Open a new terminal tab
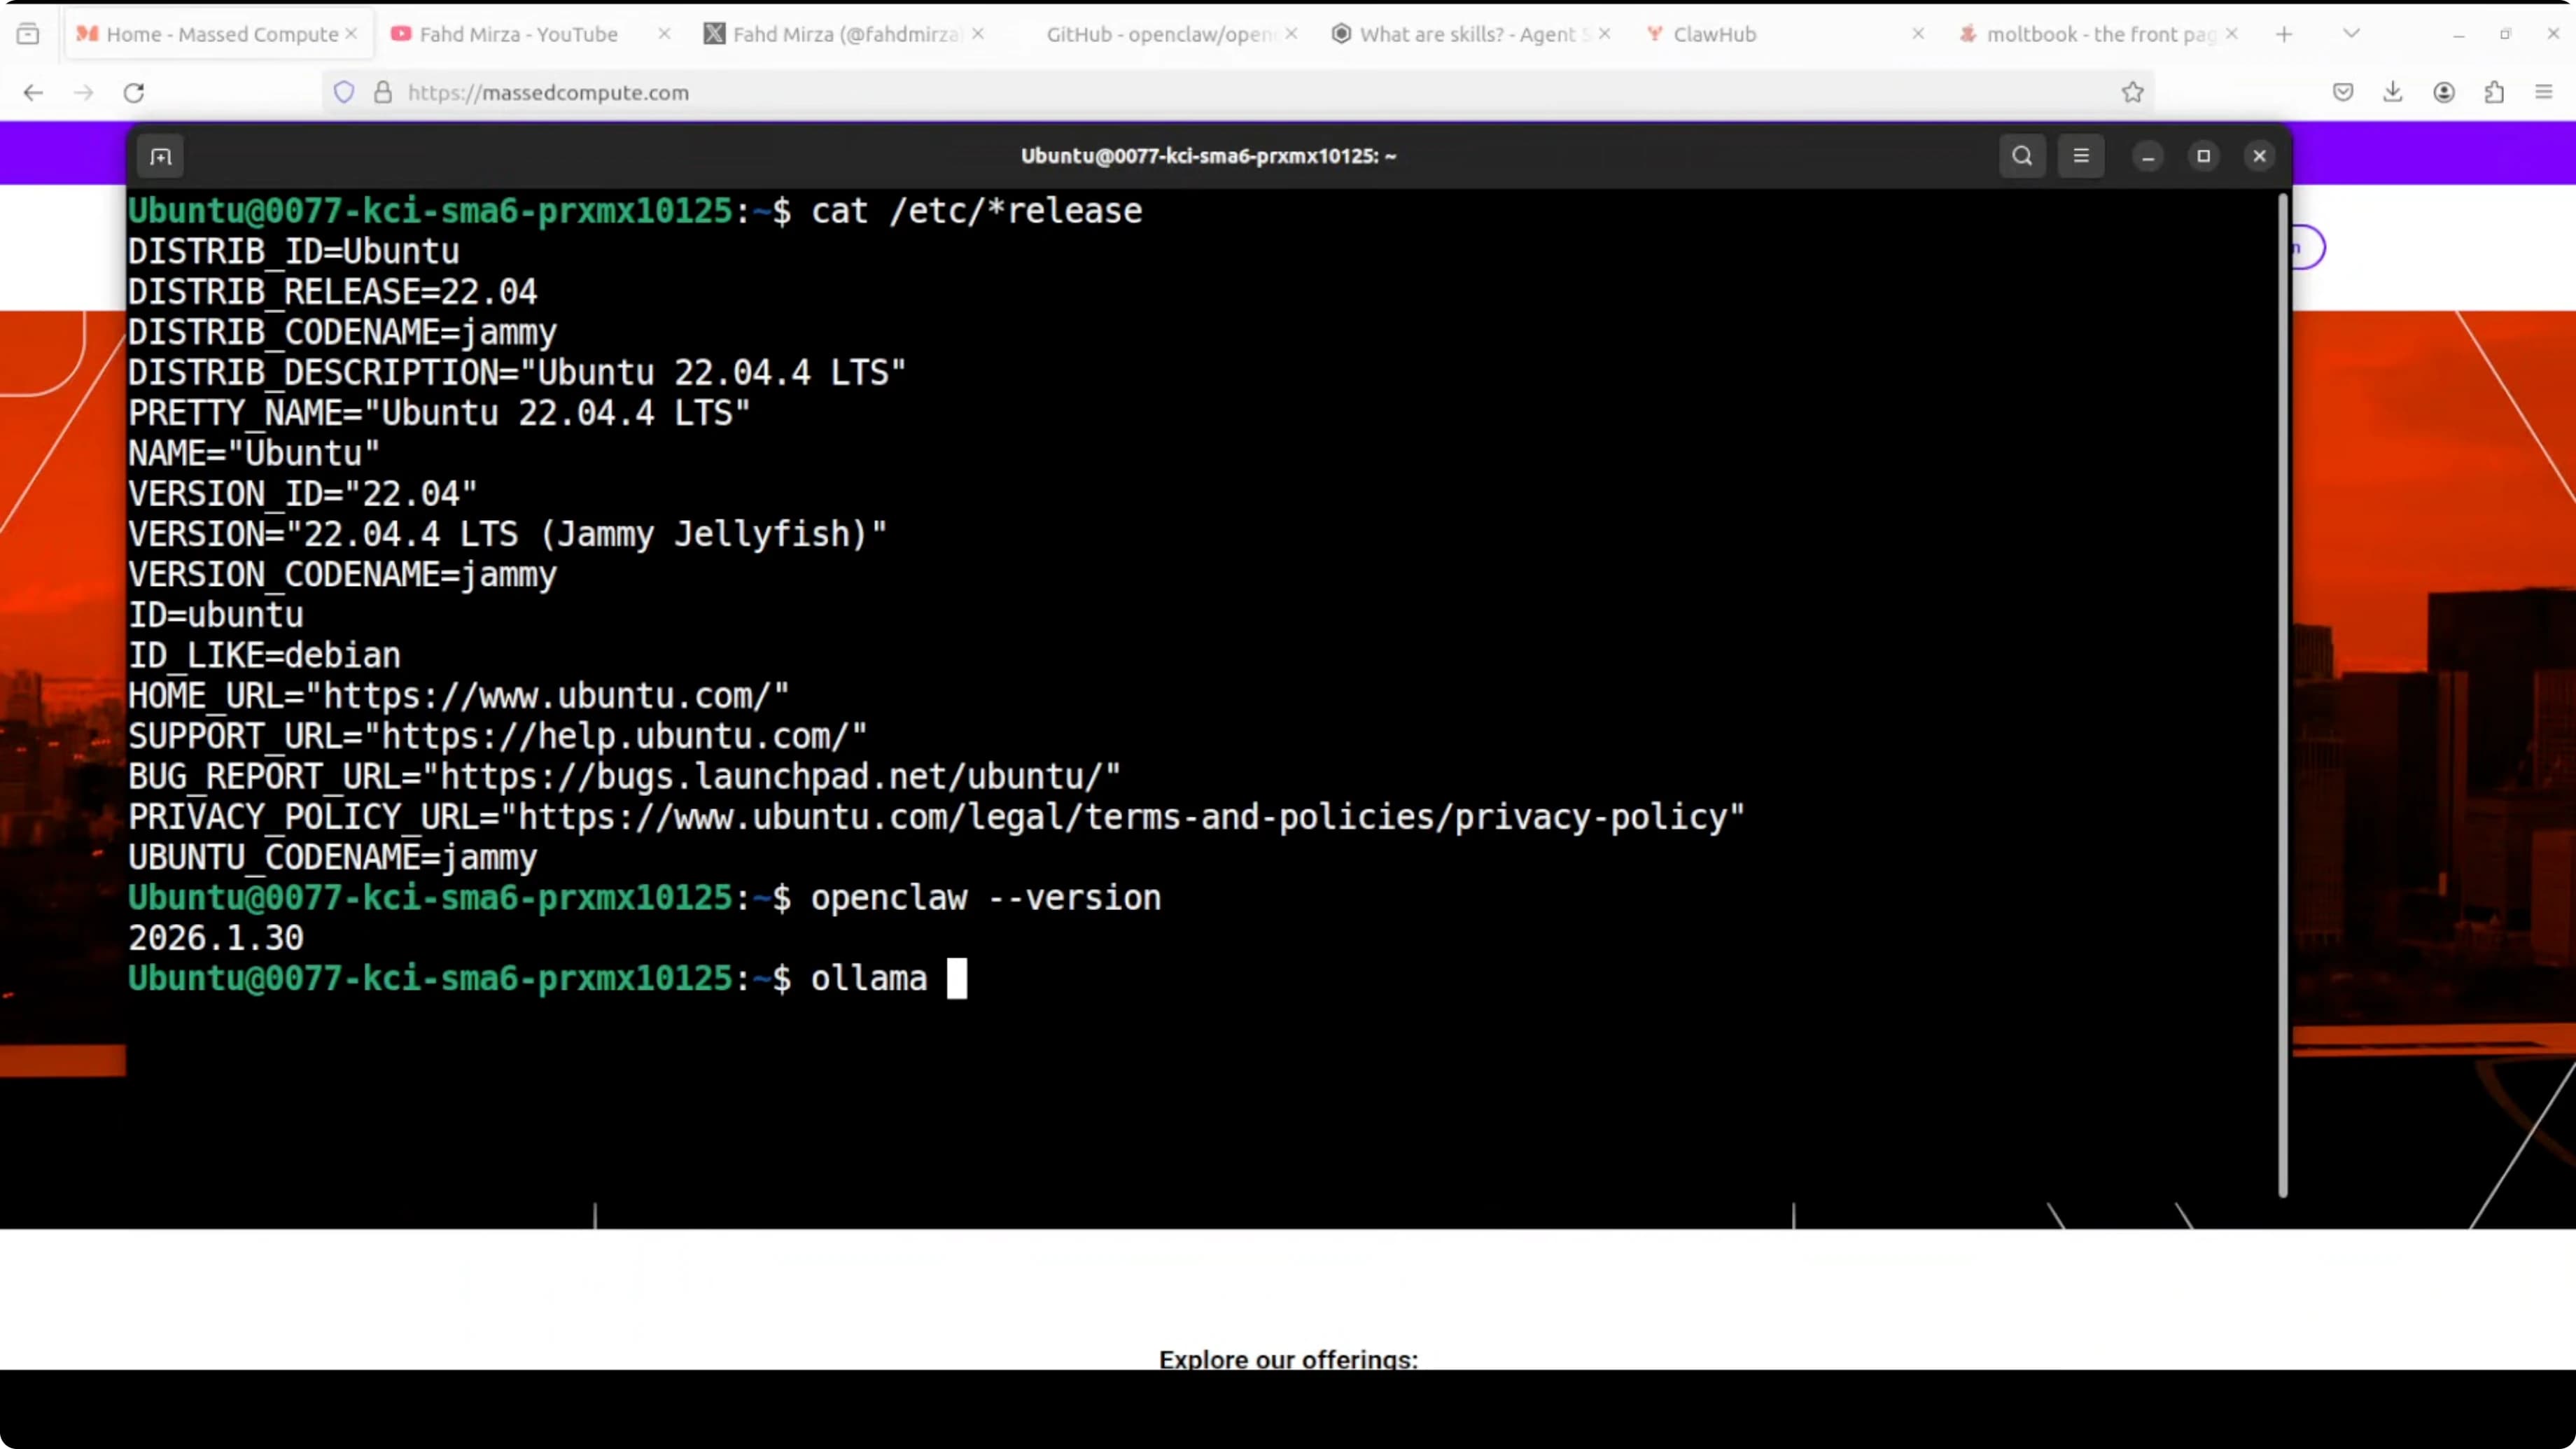 coord(161,156)
